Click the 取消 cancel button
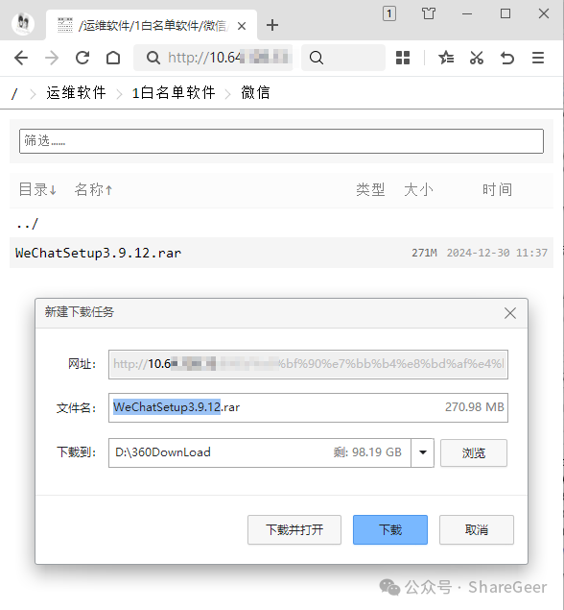564x610 pixels. click(x=477, y=529)
